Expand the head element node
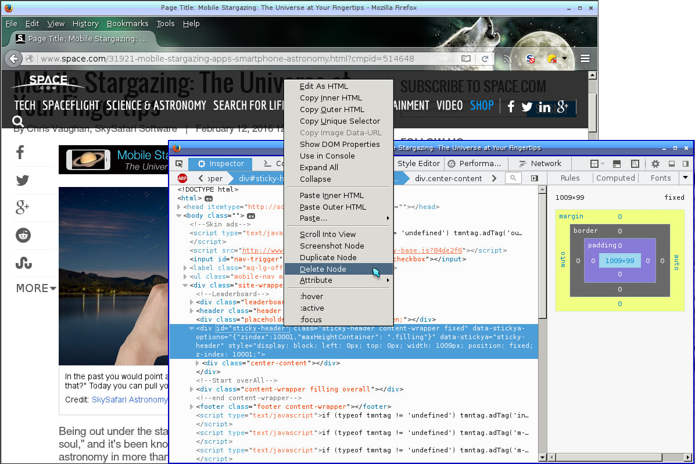 pos(179,207)
